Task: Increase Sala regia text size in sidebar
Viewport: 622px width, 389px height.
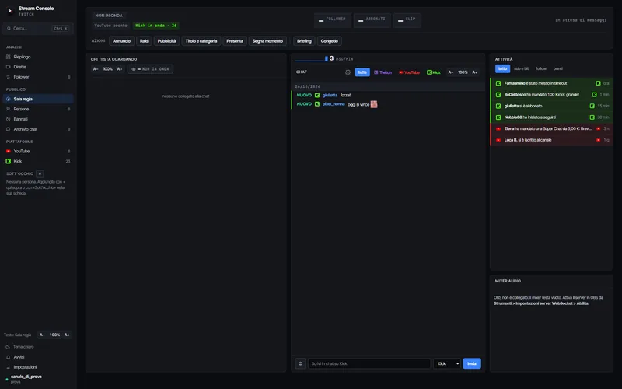Action: tap(67, 335)
